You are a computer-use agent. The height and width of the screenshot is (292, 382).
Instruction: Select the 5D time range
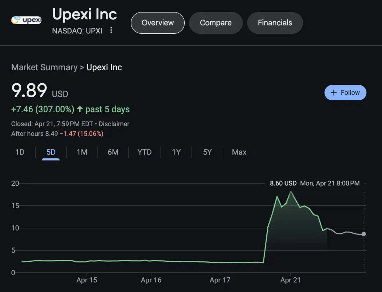coord(51,152)
